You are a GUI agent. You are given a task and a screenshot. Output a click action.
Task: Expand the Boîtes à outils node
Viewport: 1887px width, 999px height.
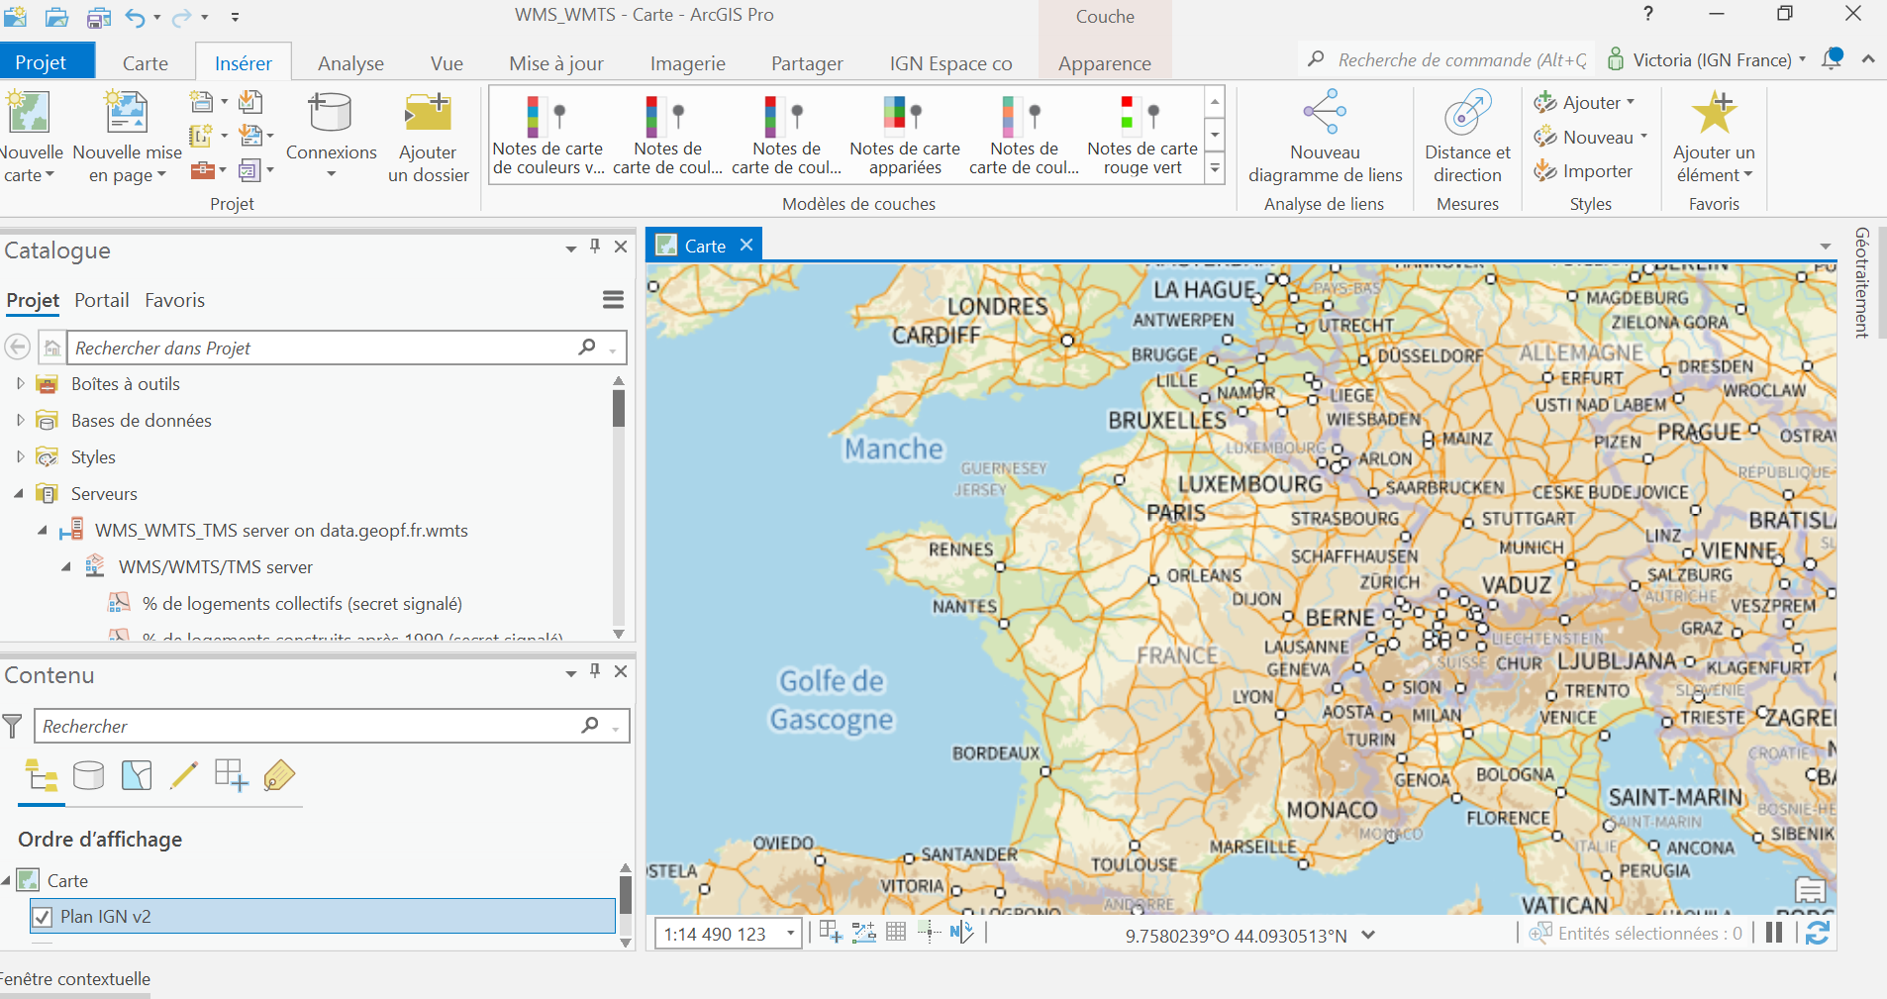click(20, 383)
